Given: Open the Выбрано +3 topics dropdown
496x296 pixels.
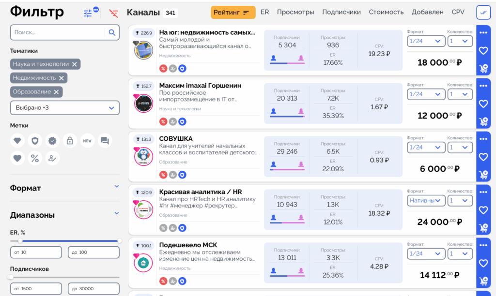Looking at the screenshot, I should click(65, 108).
